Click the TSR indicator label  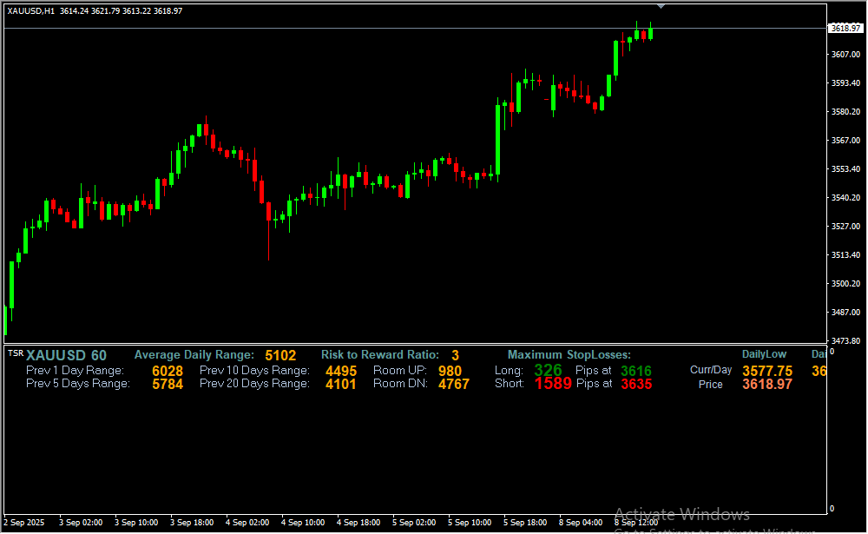coord(16,353)
